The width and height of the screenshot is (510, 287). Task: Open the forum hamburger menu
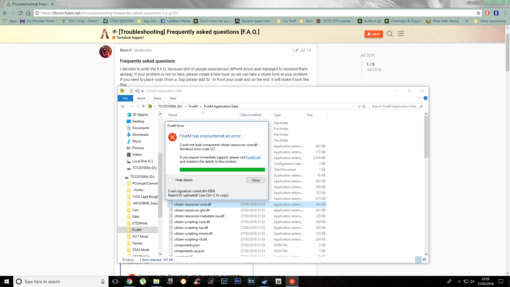pos(401,34)
